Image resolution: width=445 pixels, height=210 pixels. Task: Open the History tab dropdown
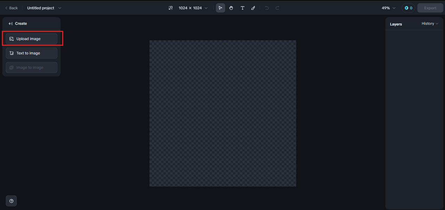pos(430,24)
